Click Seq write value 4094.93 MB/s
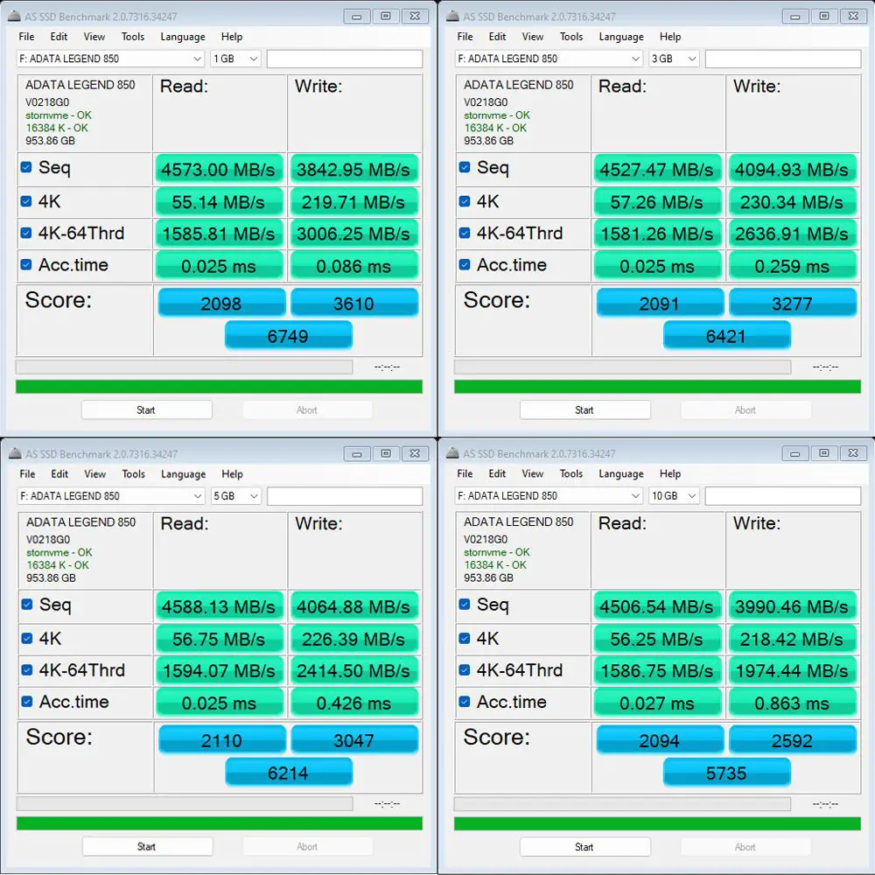The image size is (875, 875). coord(792,170)
